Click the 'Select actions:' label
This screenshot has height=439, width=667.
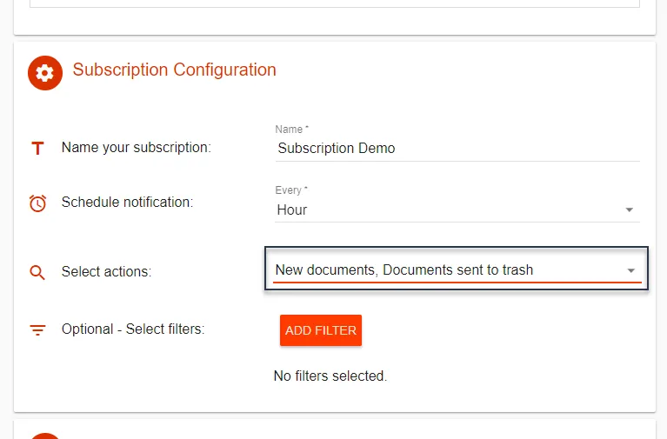(x=106, y=271)
